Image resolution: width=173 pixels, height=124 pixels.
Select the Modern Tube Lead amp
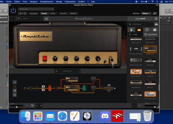[x=136, y=60]
